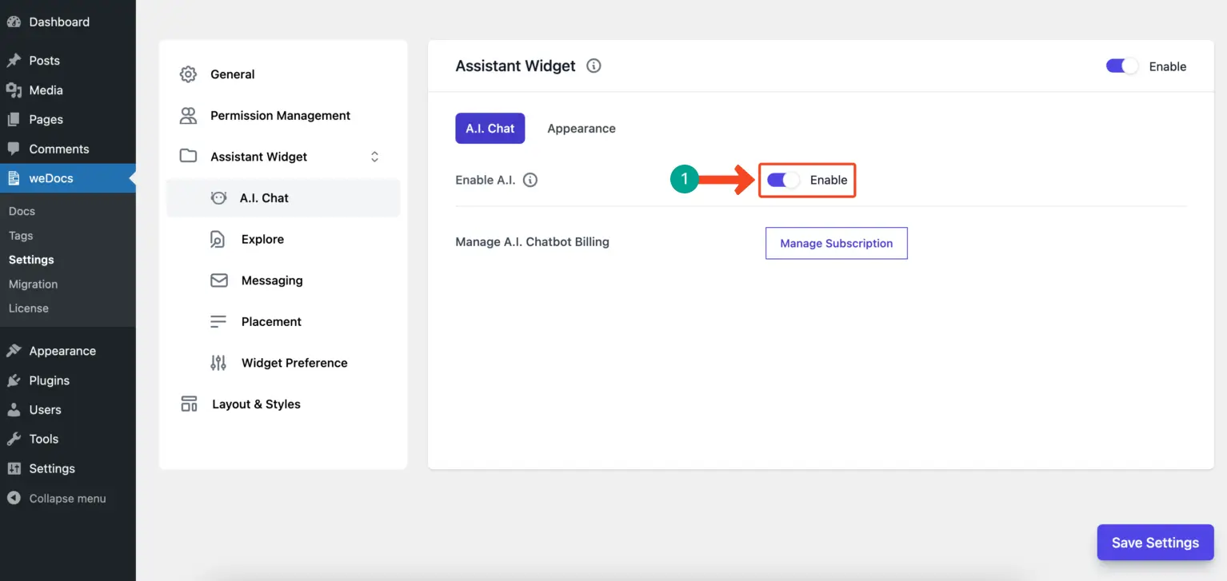Switch to the A.I. Chat tab

click(x=490, y=128)
